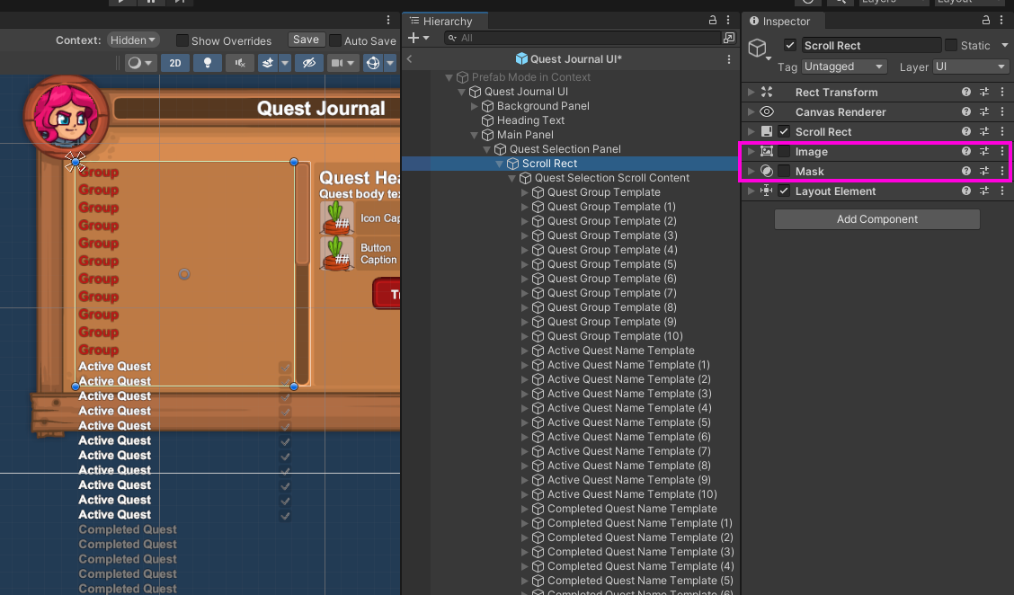This screenshot has width=1014, height=595.
Task: Click the Hierarchy search field
Action: 582,38
